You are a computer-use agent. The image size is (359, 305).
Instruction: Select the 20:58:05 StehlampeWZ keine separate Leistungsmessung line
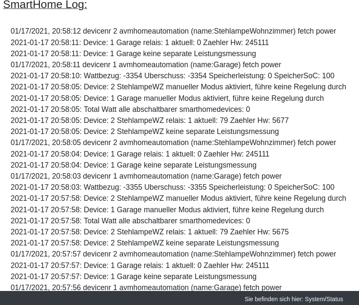point(145,131)
